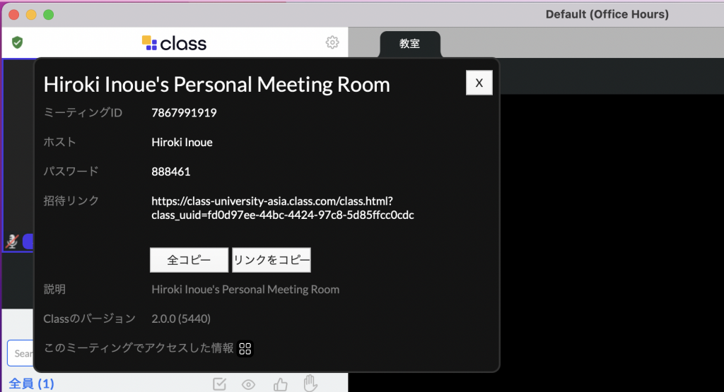Click the raise hand icon
The width and height of the screenshot is (724, 392).
click(311, 383)
